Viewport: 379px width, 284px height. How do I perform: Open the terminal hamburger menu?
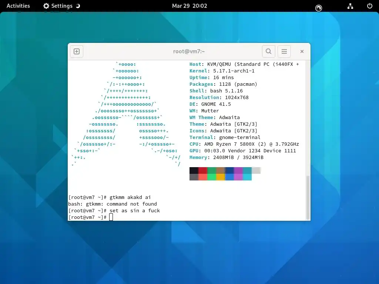click(284, 51)
